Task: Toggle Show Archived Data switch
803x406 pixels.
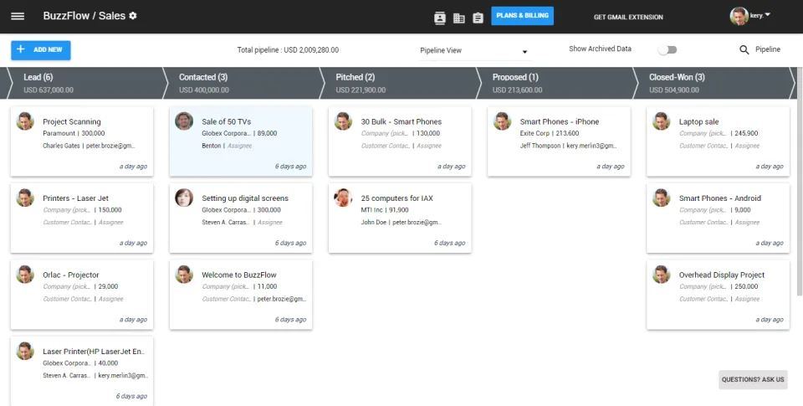Action: [x=667, y=49]
